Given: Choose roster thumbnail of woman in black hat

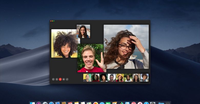Looking at the screenshot, I should pyautogui.click(x=104, y=78).
